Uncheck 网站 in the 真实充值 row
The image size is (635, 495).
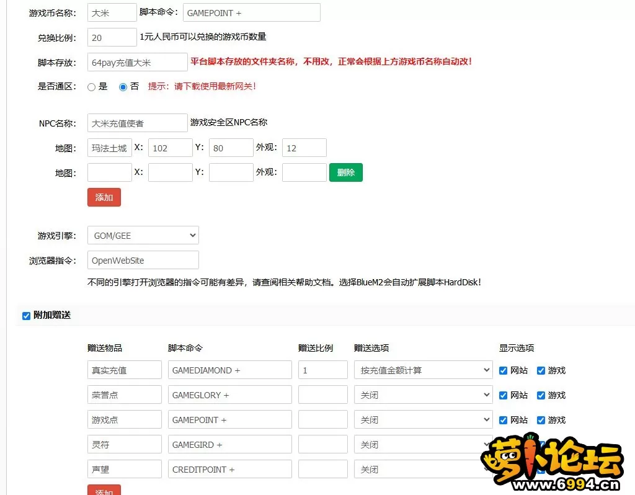coord(503,371)
